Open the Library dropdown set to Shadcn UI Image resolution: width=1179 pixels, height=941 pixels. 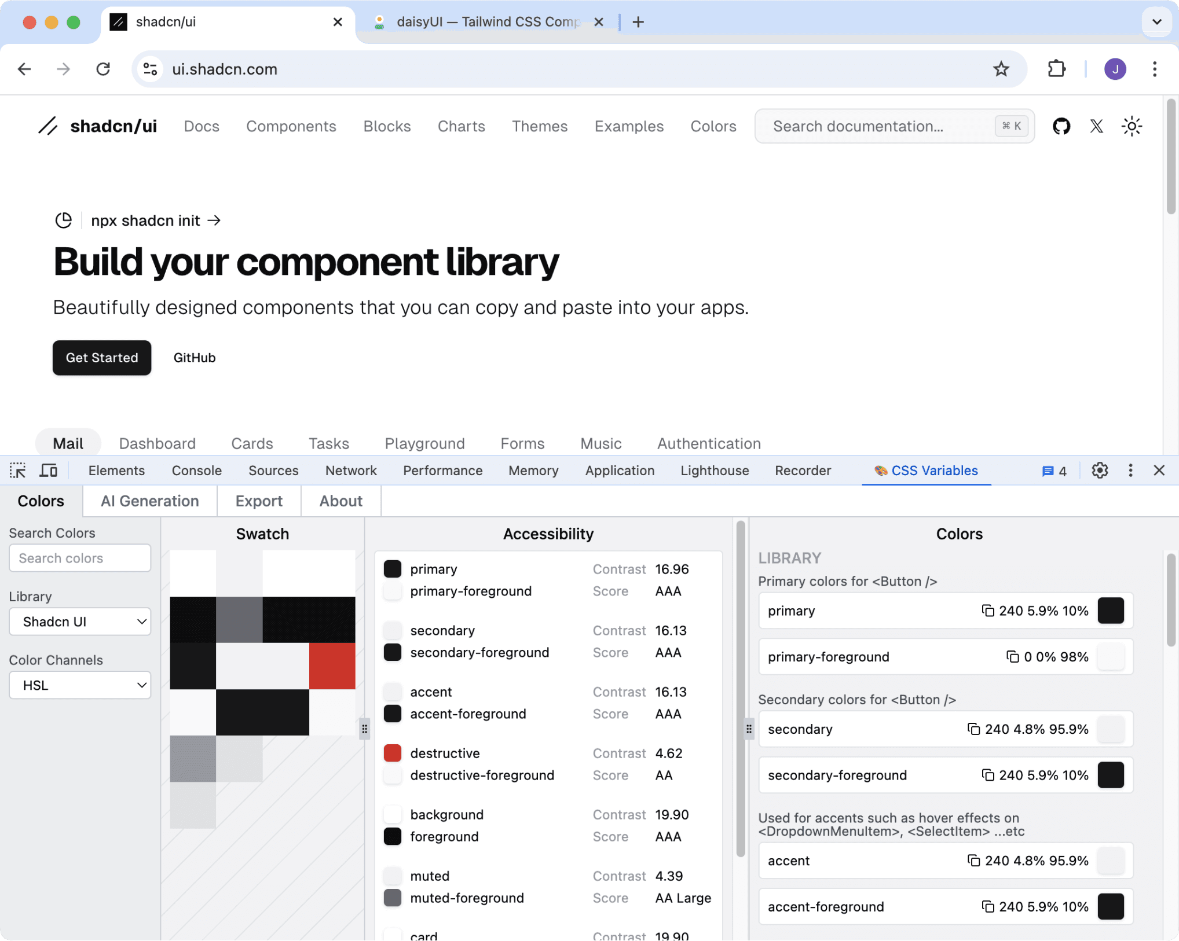point(80,622)
